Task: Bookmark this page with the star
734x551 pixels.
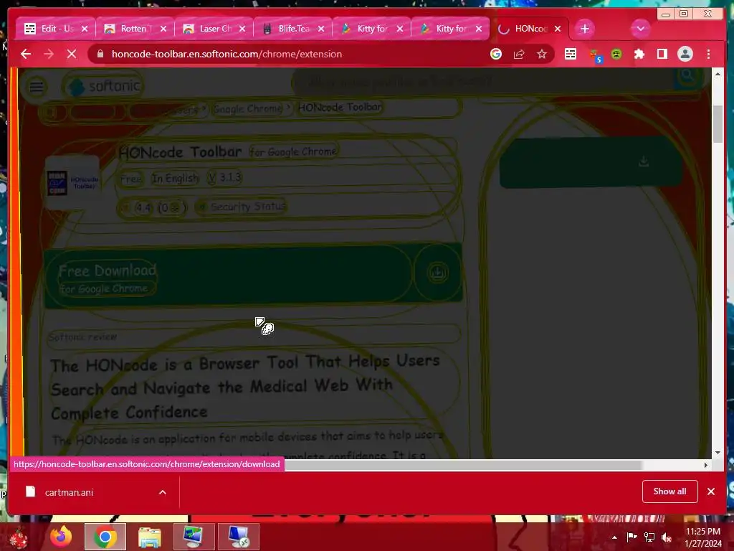Action: coord(542,54)
